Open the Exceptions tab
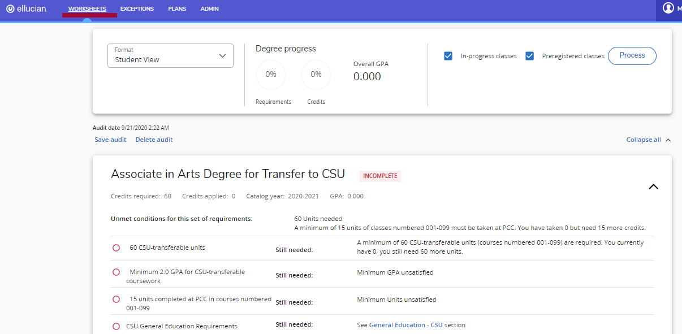The height and width of the screenshot is (334, 682). click(x=137, y=9)
